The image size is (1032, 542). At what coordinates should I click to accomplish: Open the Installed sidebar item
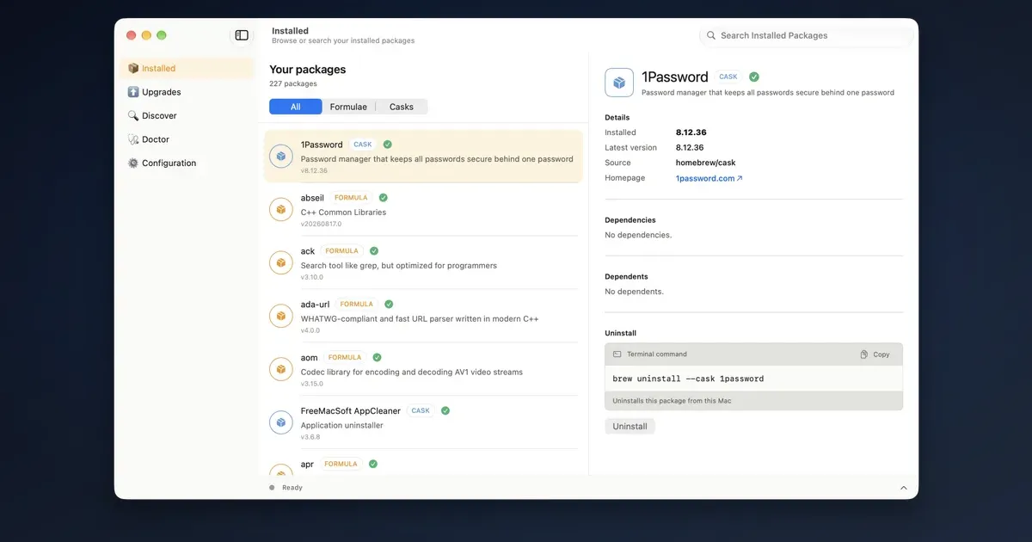click(x=187, y=68)
